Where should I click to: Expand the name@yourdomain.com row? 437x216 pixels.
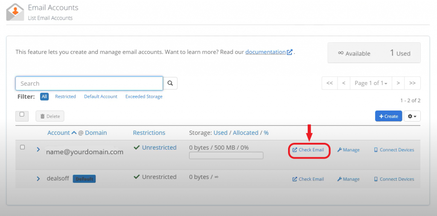point(38,150)
